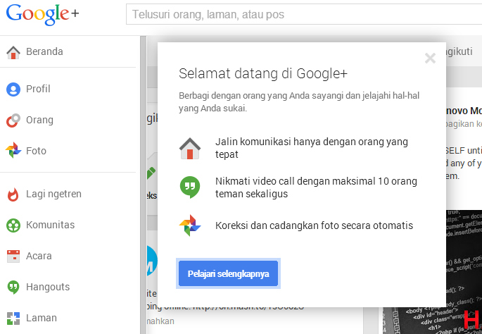This screenshot has height=334, width=482.
Task: Click the Foto pinwheel icon in sidebar
Action: point(13,150)
